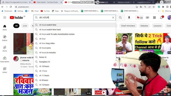Open the Facebook bookmark icon

tap(26, 11)
